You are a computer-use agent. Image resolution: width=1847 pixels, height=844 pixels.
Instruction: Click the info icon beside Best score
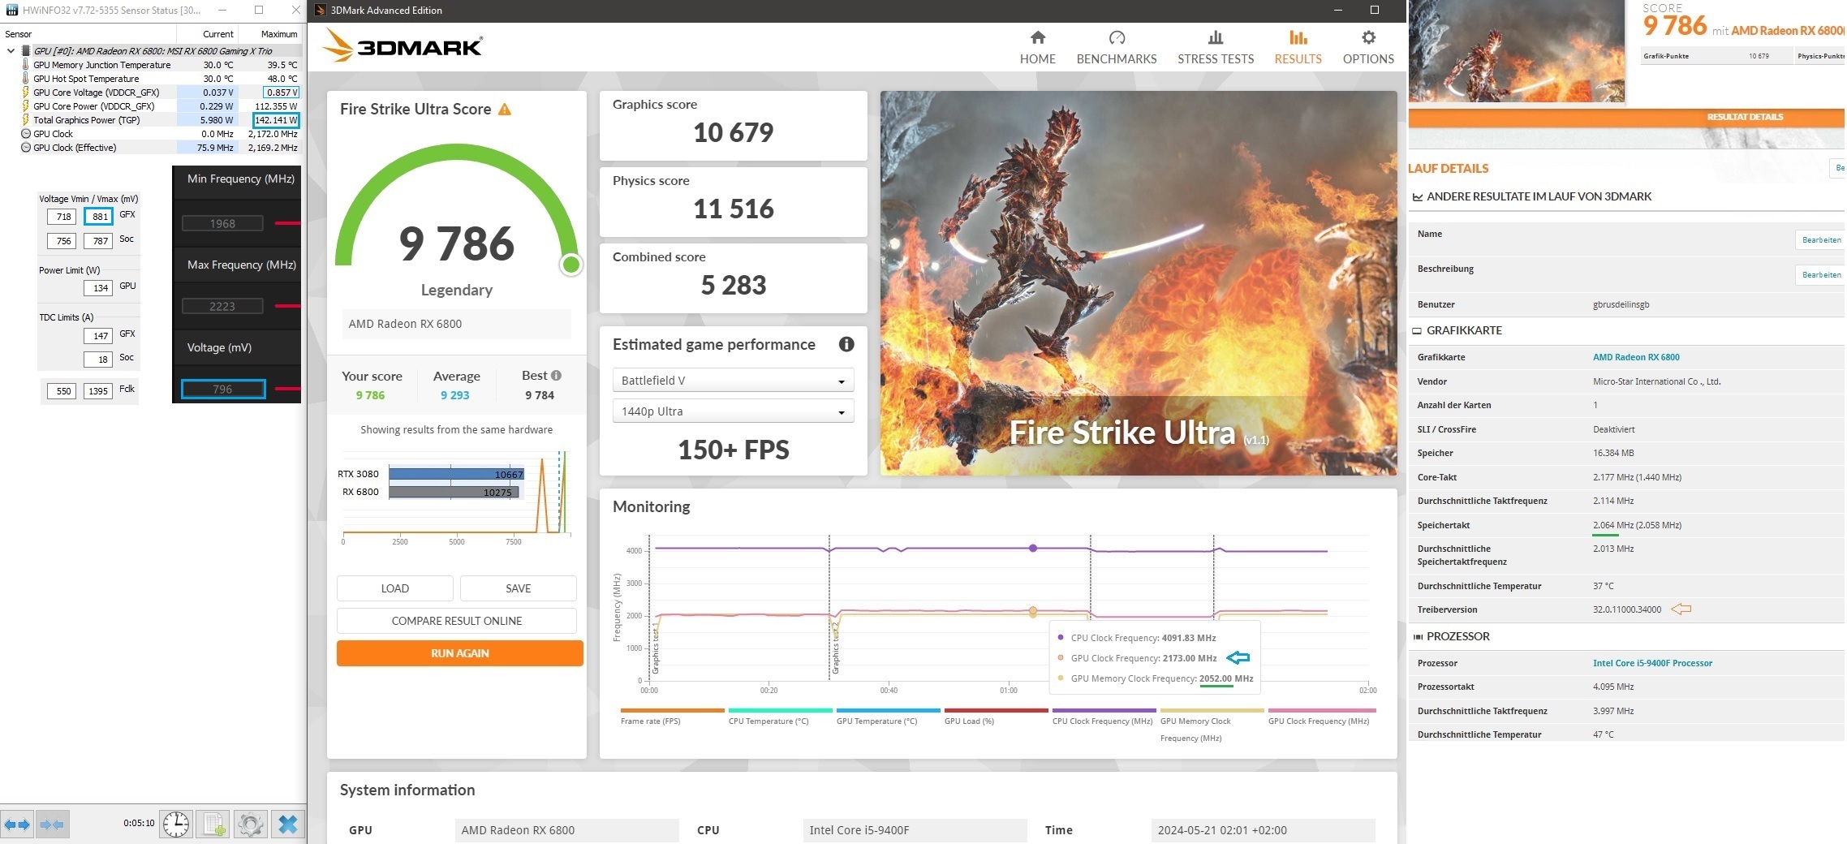tap(556, 376)
